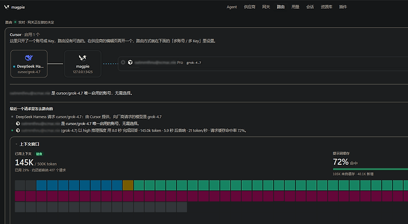Click the 72% cache hit progress bar

[x=370, y=170]
